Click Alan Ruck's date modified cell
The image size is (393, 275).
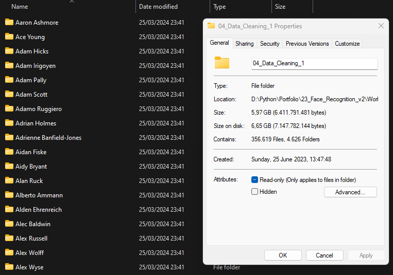pyautogui.click(x=161, y=180)
